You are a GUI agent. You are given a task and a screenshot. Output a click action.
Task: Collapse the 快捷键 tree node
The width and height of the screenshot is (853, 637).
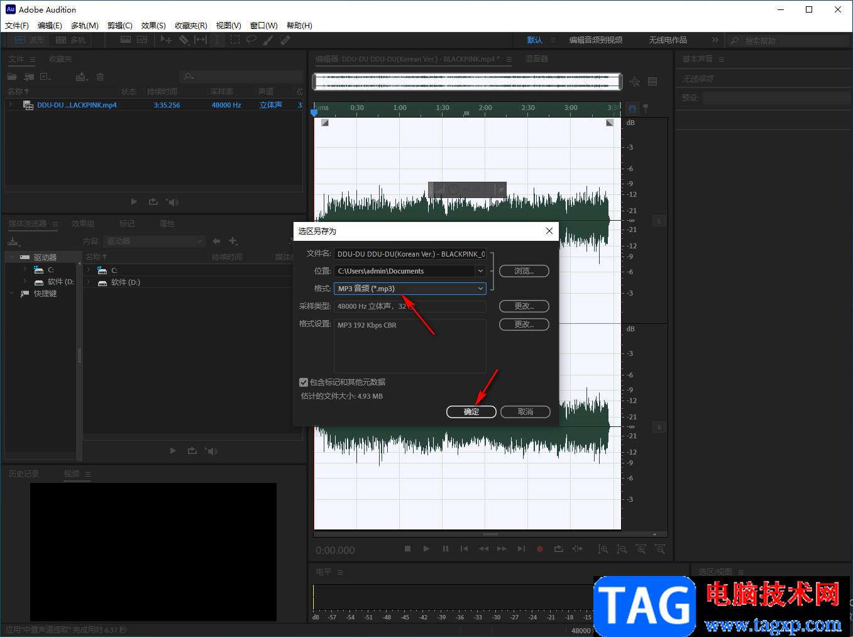click(x=11, y=293)
